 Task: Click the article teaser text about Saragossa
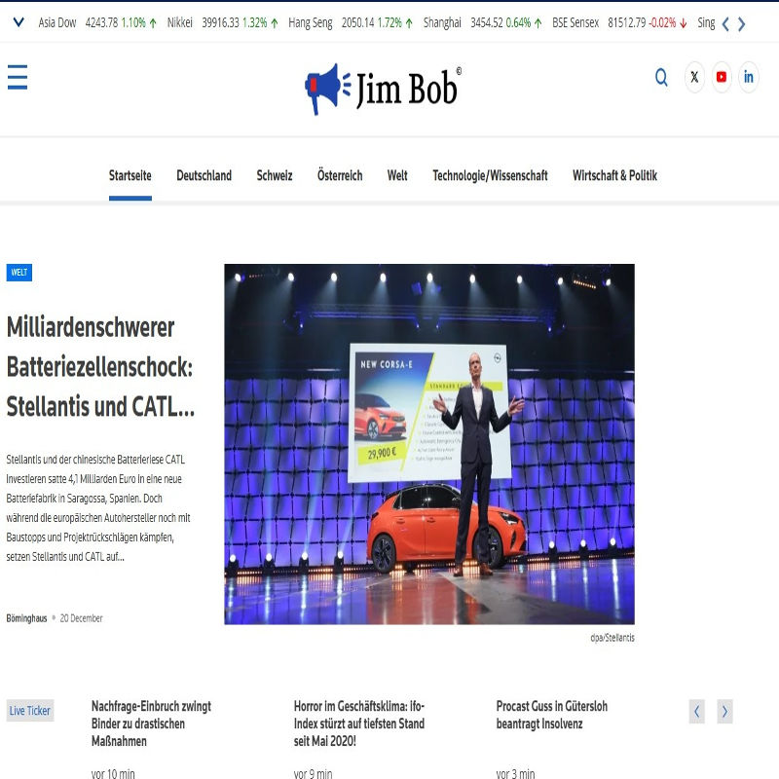click(x=98, y=508)
